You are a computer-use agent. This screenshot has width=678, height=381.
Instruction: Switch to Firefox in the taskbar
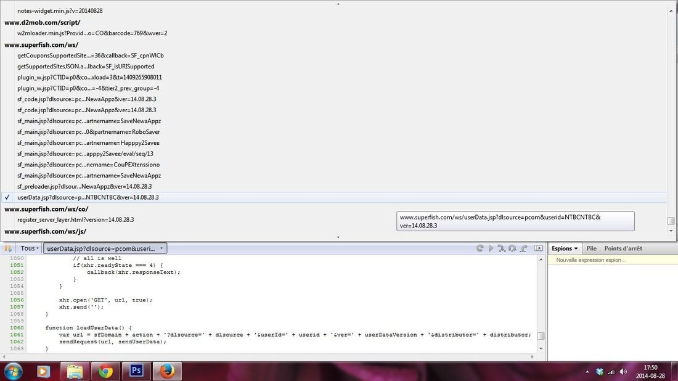[167, 372]
